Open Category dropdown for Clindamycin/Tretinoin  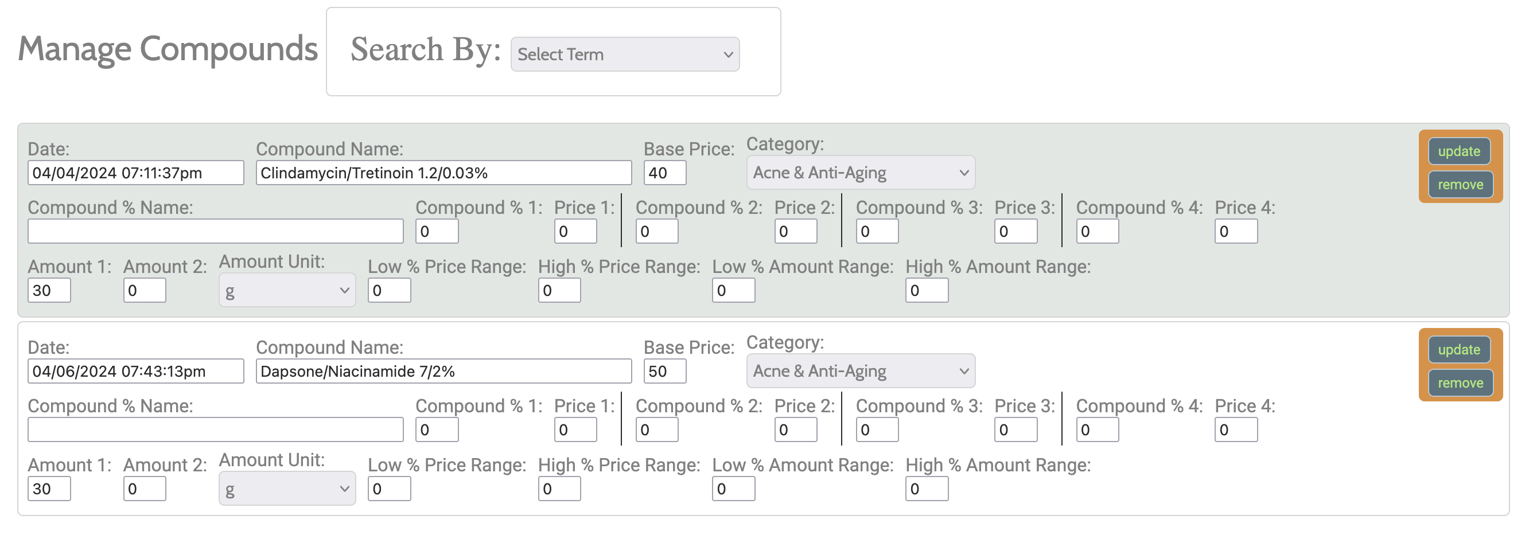pyautogui.click(x=859, y=173)
